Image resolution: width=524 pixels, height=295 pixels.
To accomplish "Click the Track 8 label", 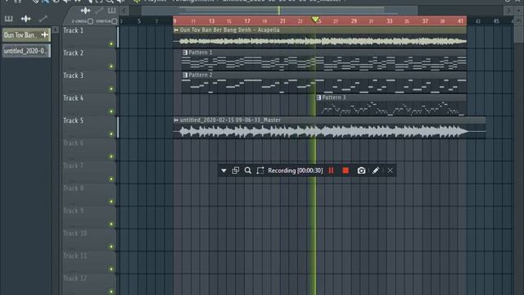I will tap(73, 188).
